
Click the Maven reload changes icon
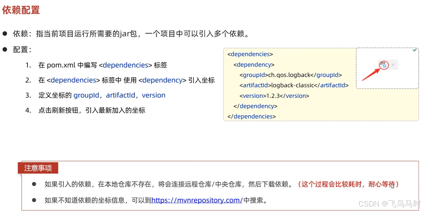click(x=383, y=65)
